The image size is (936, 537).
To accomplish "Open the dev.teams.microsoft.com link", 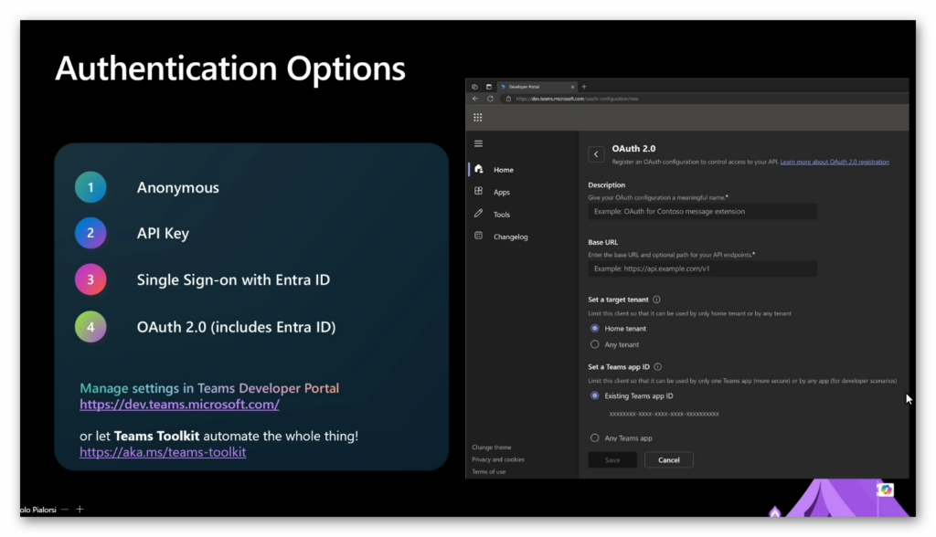I will (x=179, y=404).
